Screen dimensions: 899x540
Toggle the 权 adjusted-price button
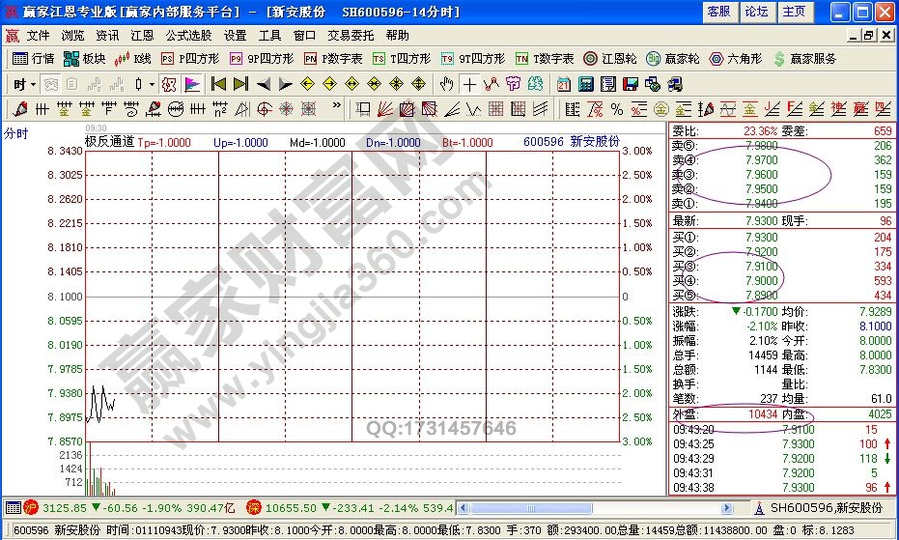tap(169, 84)
